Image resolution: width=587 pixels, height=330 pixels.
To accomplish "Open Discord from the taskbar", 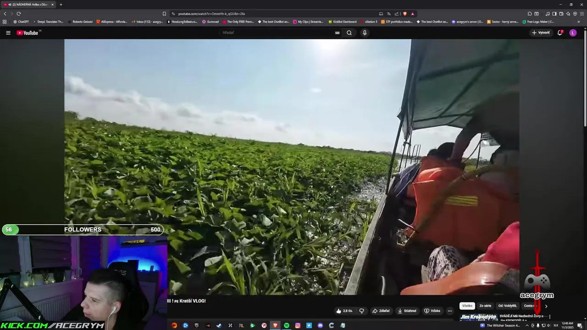I will coord(320,325).
